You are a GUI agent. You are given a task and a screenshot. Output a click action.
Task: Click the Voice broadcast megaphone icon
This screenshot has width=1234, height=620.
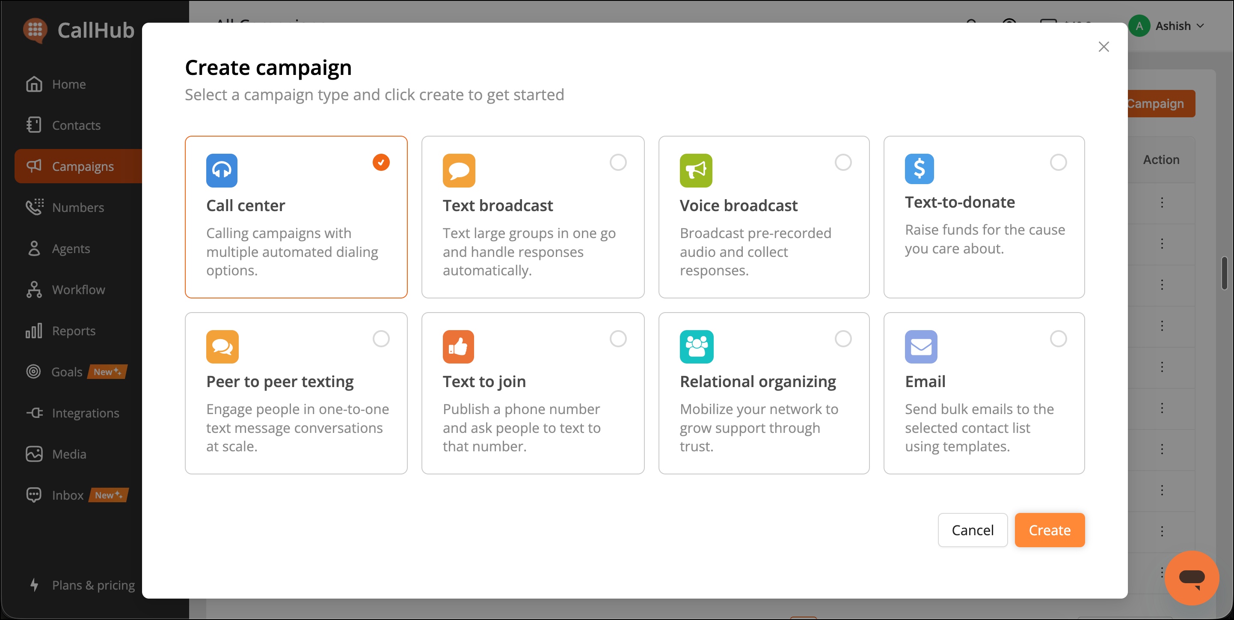(696, 170)
